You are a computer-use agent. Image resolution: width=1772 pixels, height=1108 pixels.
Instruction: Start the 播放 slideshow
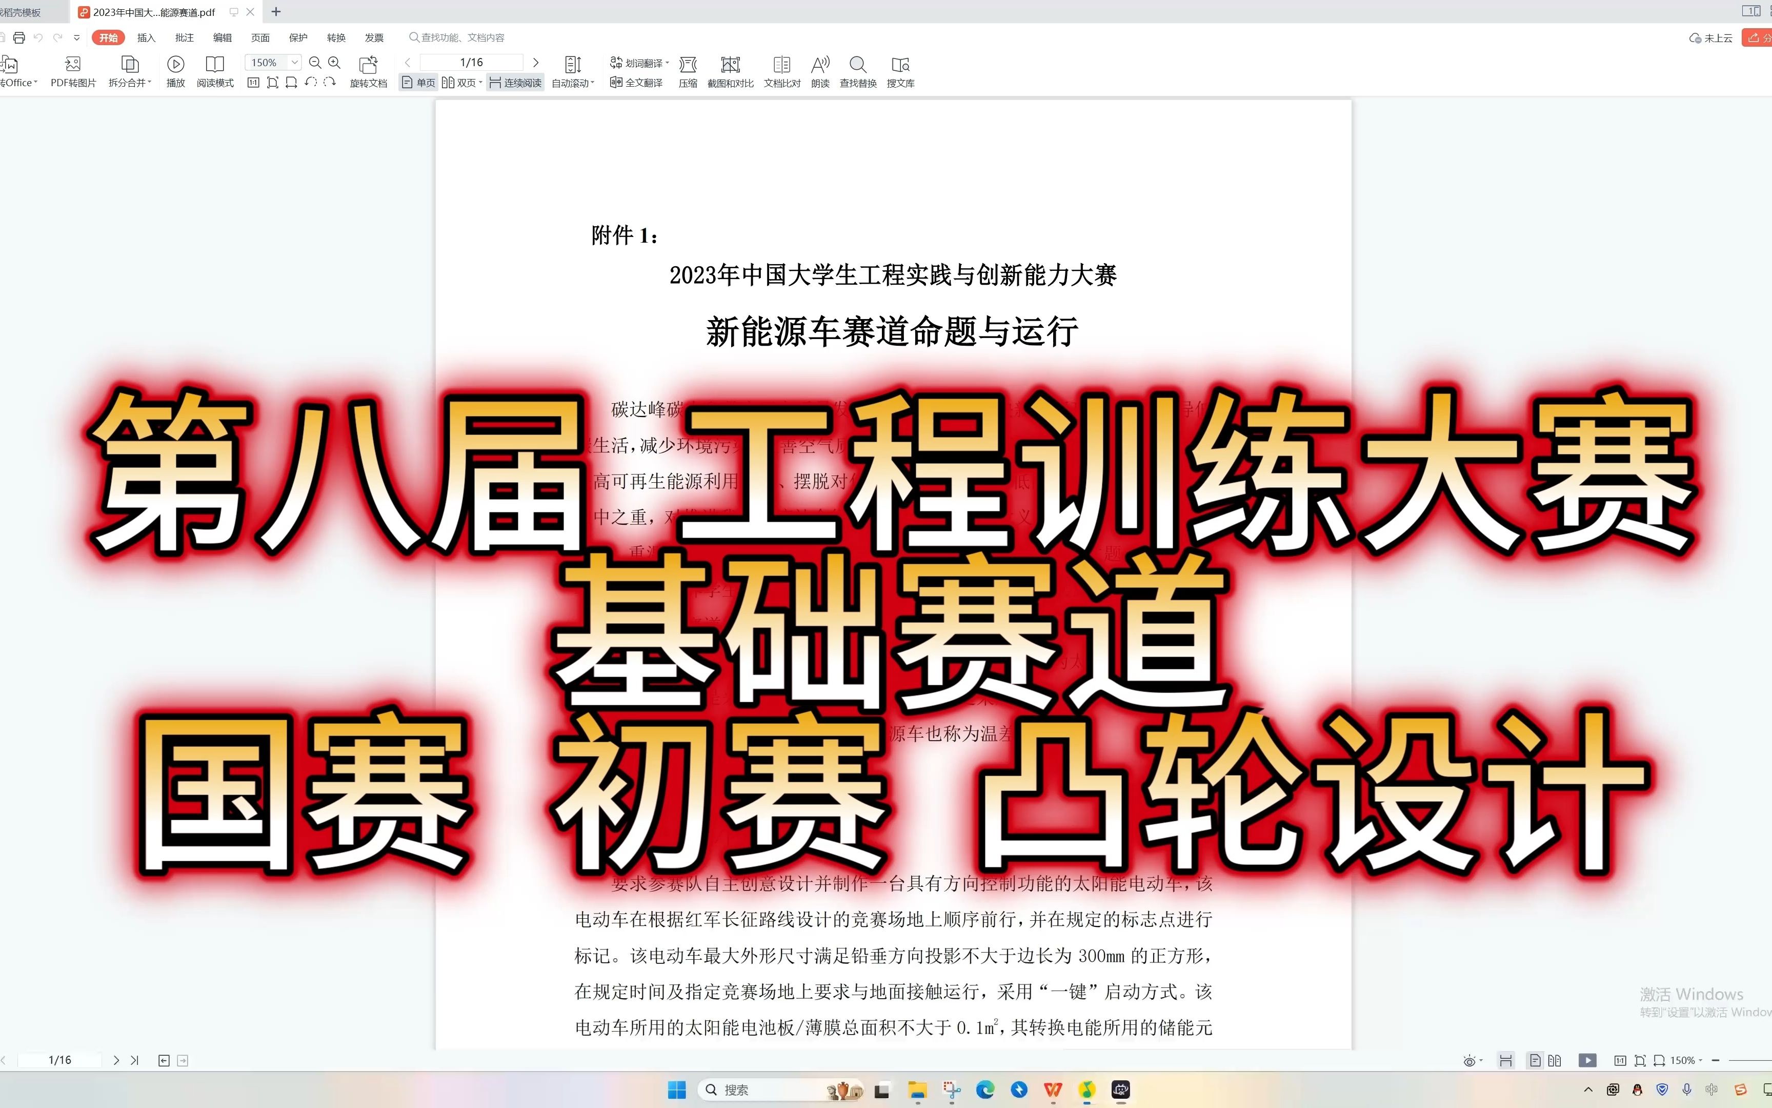pyautogui.click(x=176, y=72)
